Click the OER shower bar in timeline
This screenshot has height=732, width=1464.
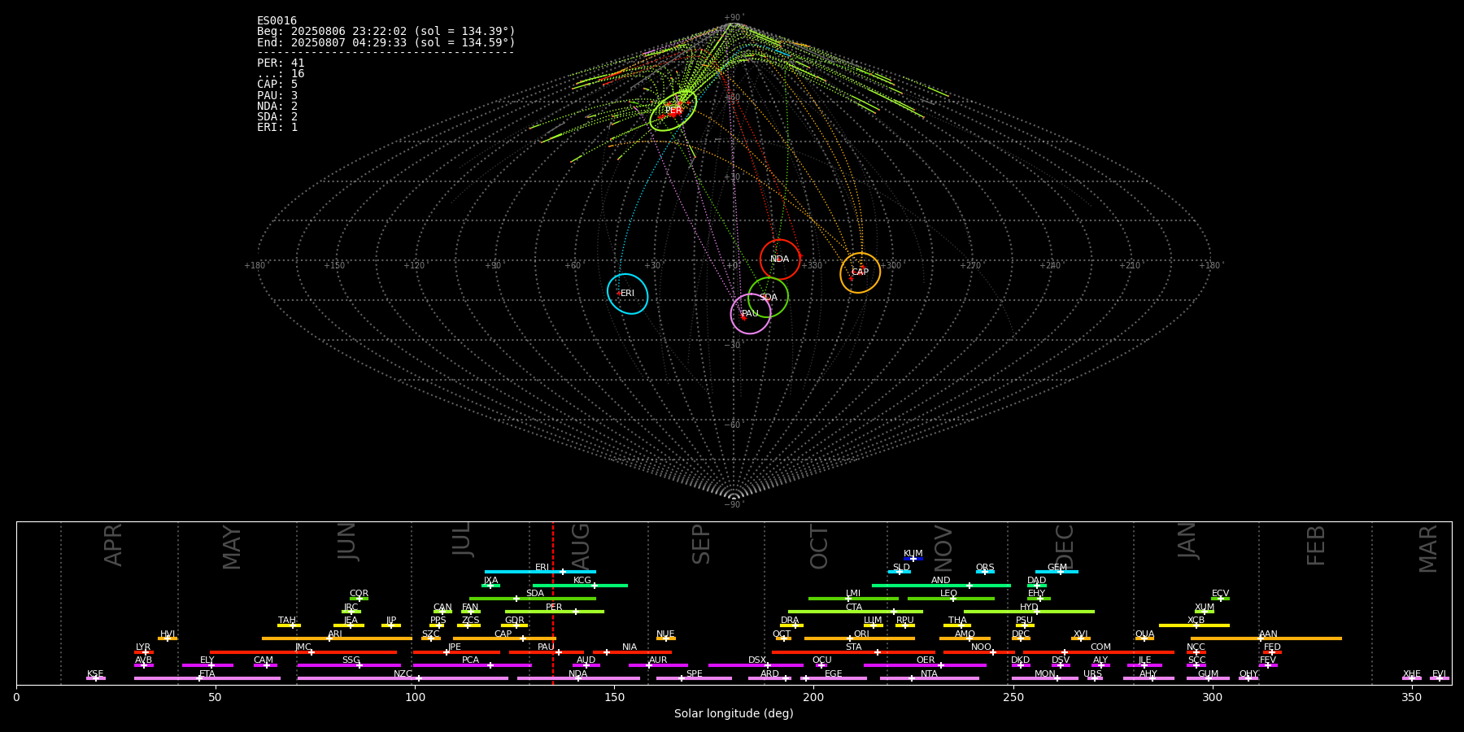click(x=925, y=665)
